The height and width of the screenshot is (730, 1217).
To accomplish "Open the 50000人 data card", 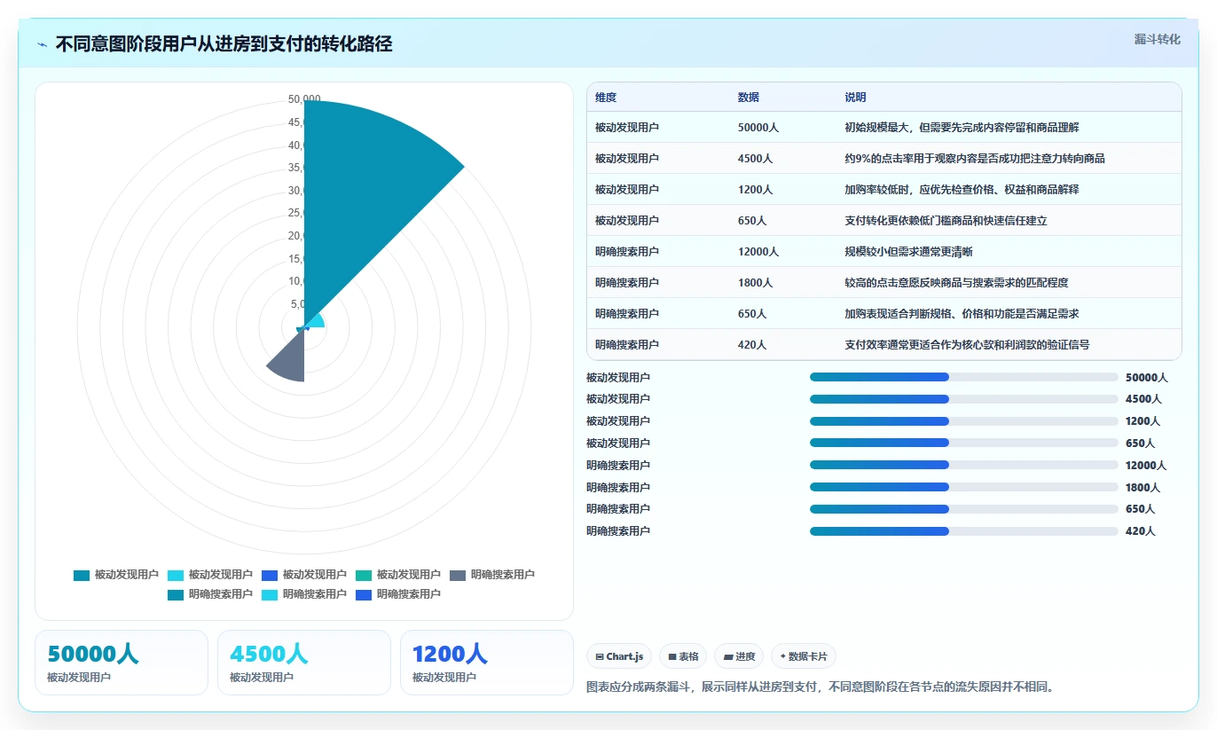I will coord(122,663).
